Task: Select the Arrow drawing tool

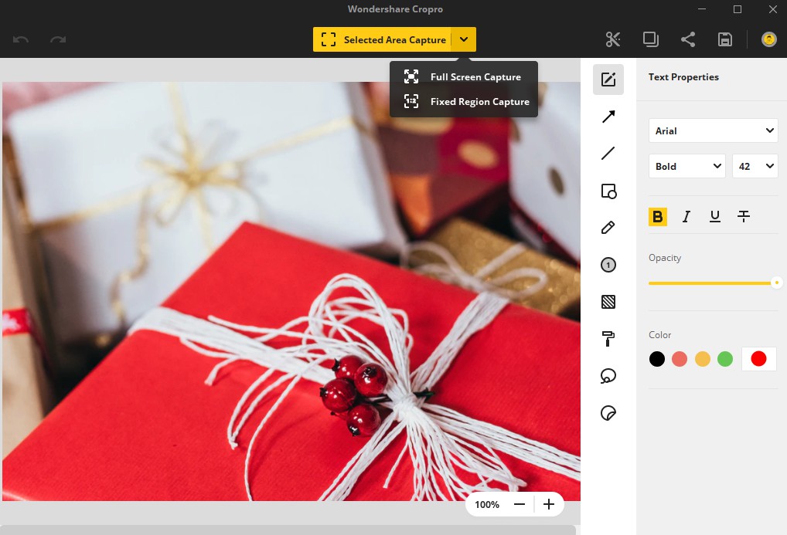Action: [x=608, y=117]
